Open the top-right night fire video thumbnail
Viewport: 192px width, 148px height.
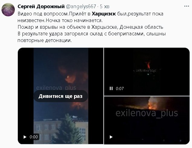(x=147, y=72)
